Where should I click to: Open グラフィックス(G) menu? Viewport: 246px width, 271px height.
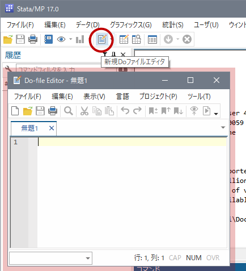pos(131,25)
